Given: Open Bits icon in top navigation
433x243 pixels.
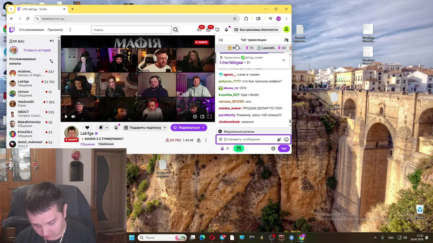Looking at the screenshot, I should 226,30.
